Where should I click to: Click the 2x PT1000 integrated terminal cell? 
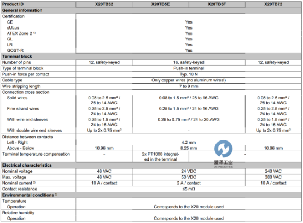(x=160, y=156)
